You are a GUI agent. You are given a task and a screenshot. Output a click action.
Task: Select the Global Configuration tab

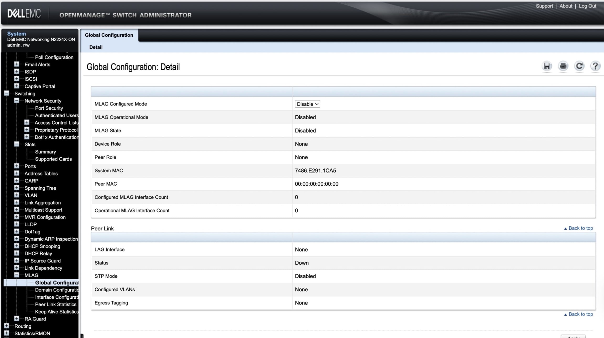(109, 35)
